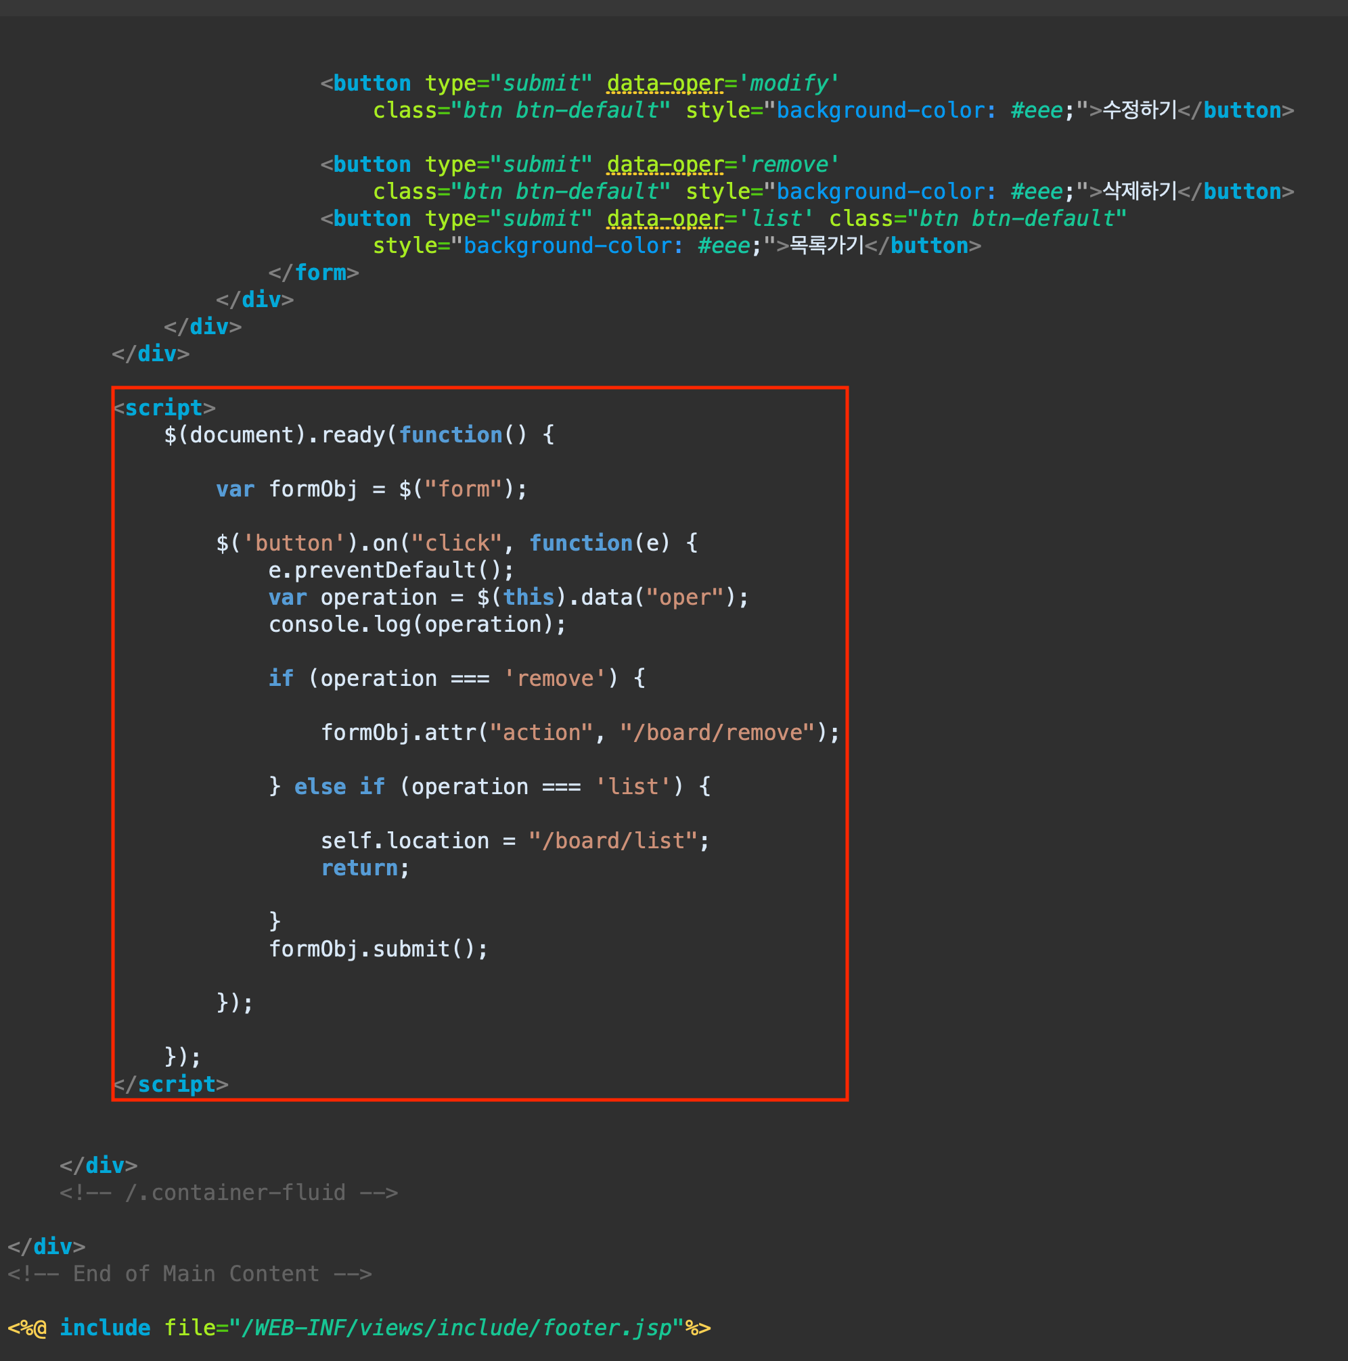Click the e.preventDefault() call
The height and width of the screenshot is (1361, 1348).
coord(390,570)
